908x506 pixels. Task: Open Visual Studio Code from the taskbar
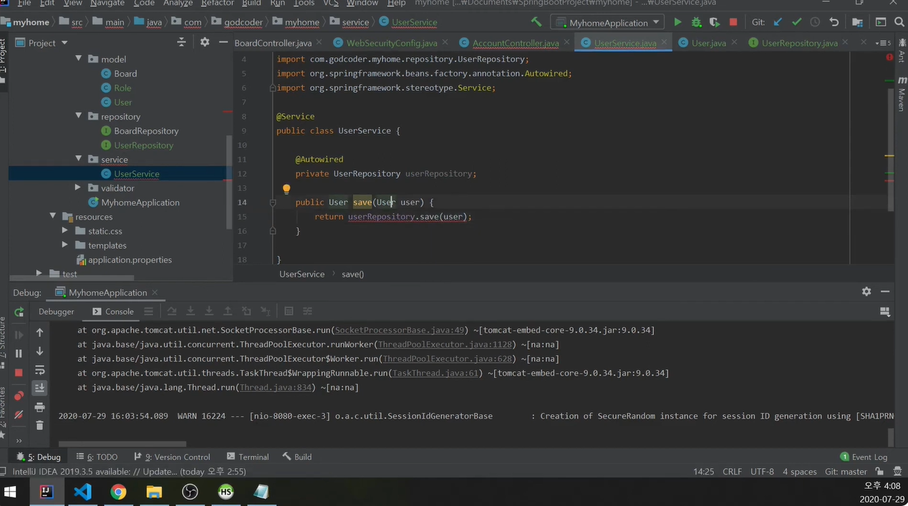[x=82, y=492]
